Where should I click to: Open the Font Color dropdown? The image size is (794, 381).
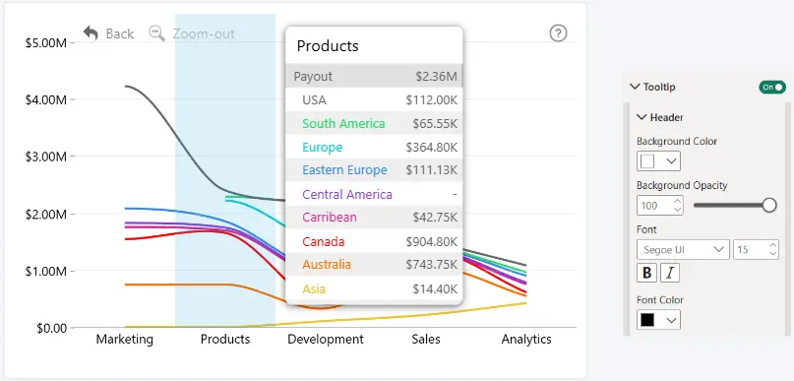point(658,320)
